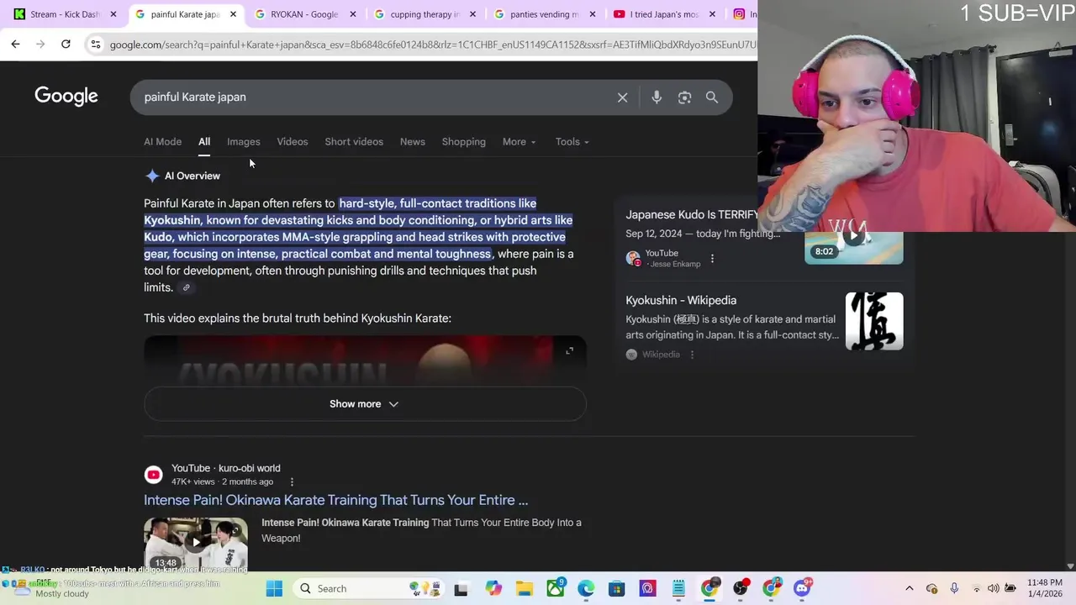
Task: Open Discord from the taskbar
Action: click(x=802, y=588)
